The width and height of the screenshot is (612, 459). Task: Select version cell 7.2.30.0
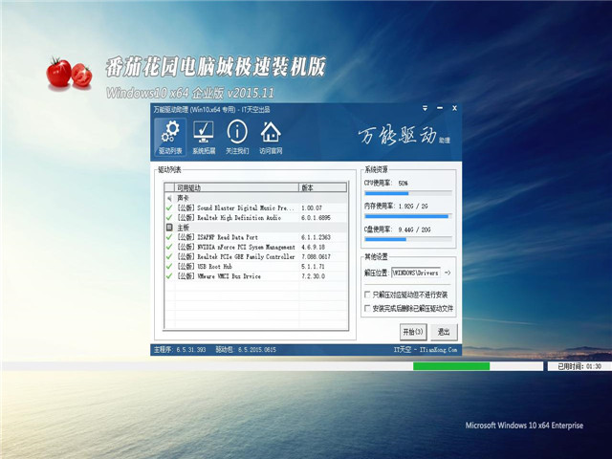[x=313, y=276]
